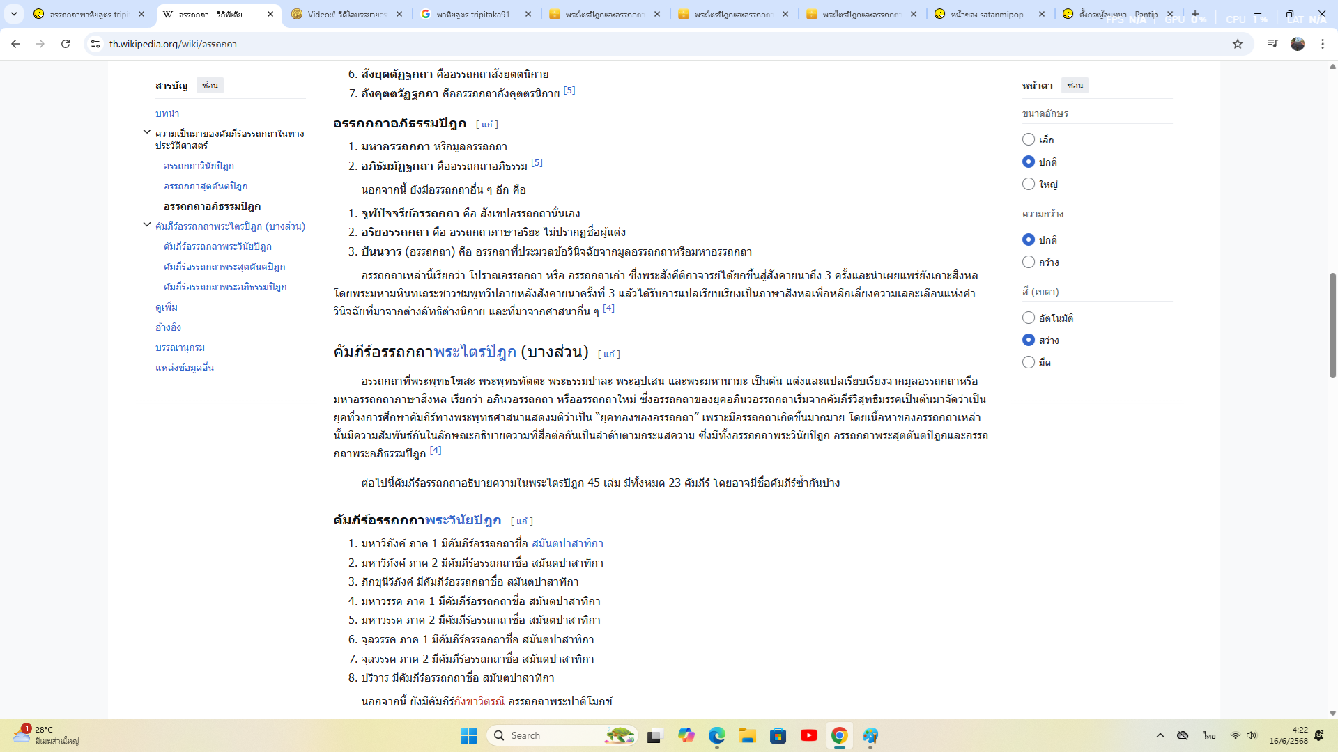Image resolution: width=1338 pixels, height=752 pixels.
Task: Open the site information icon in address bar
Action: pyautogui.click(x=95, y=44)
